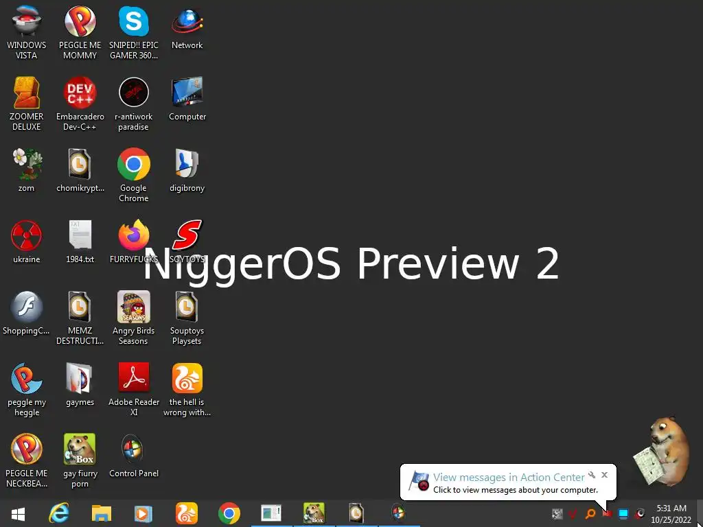This screenshot has width=703, height=527.
Task: Open the Souptoys Playsets shortcut
Action: [187, 318]
